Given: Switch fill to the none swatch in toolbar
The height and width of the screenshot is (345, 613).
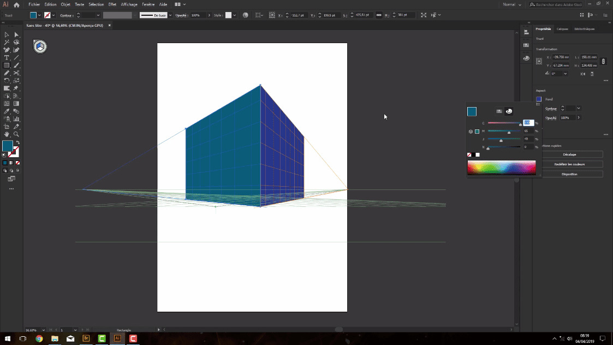Looking at the screenshot, I should click(x=19, y=162).
